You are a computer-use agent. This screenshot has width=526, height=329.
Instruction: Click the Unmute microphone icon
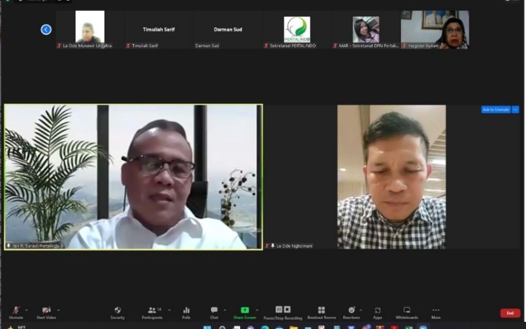click(x=15, y=310)
